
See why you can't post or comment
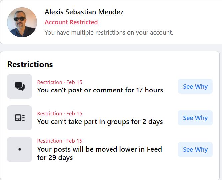[195, 87]
